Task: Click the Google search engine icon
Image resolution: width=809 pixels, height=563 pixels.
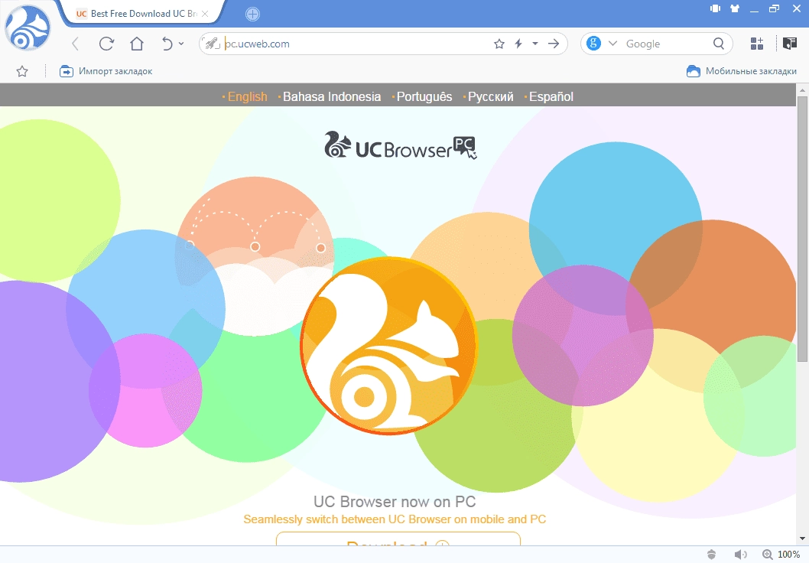Action: [x=594, y=44]
